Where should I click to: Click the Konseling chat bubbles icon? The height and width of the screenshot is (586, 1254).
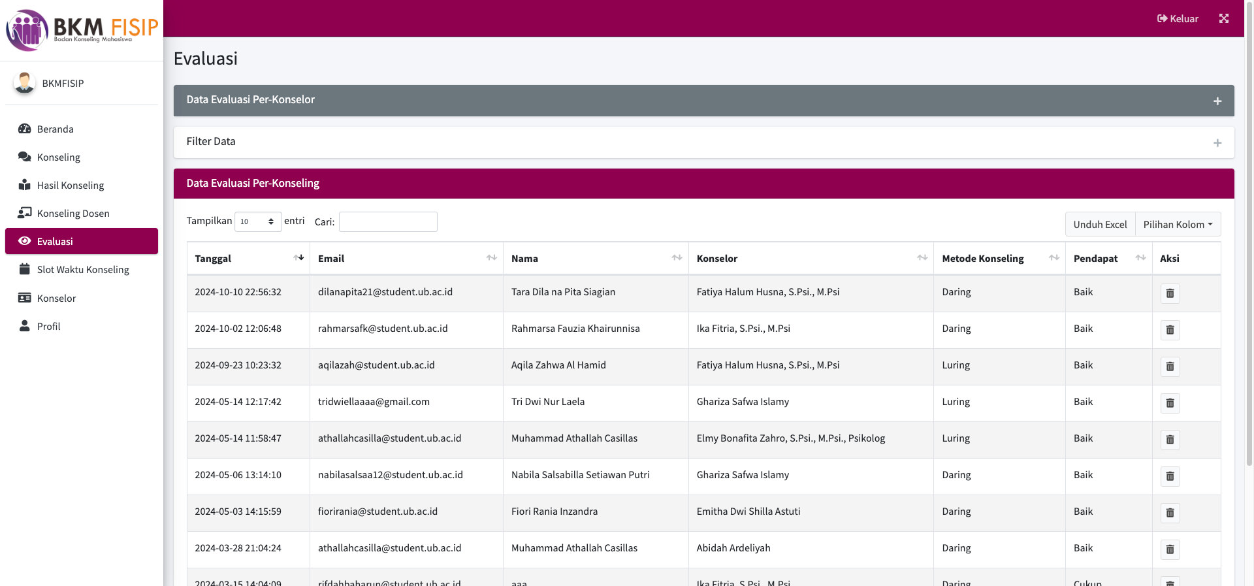point(25,157)
